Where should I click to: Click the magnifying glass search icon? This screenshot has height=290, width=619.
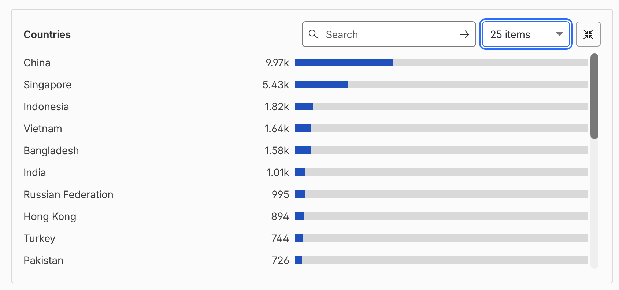click(x=314, y=34)
